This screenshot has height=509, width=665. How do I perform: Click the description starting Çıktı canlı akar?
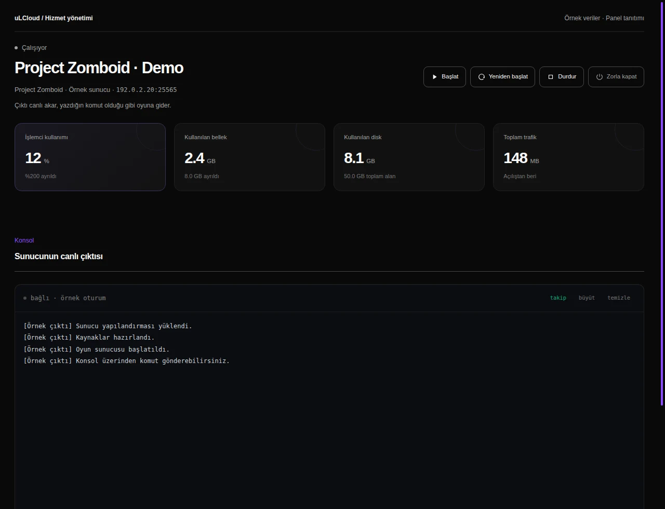[x=92, y=105]
